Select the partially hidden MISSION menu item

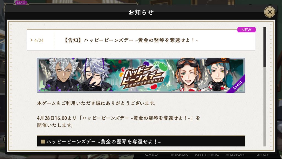pos(235,155)
